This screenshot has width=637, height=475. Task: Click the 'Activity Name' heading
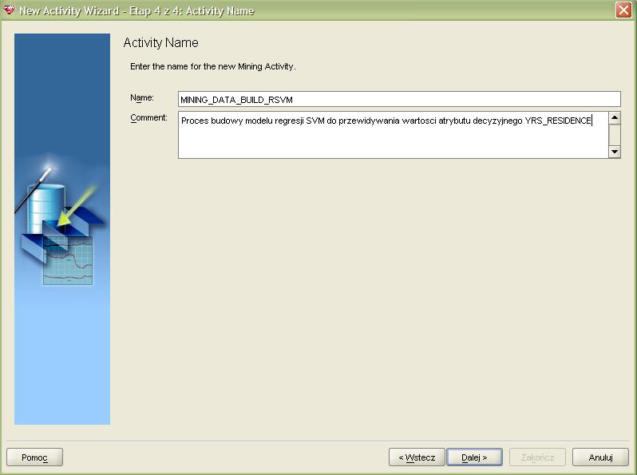click(161, 42)
